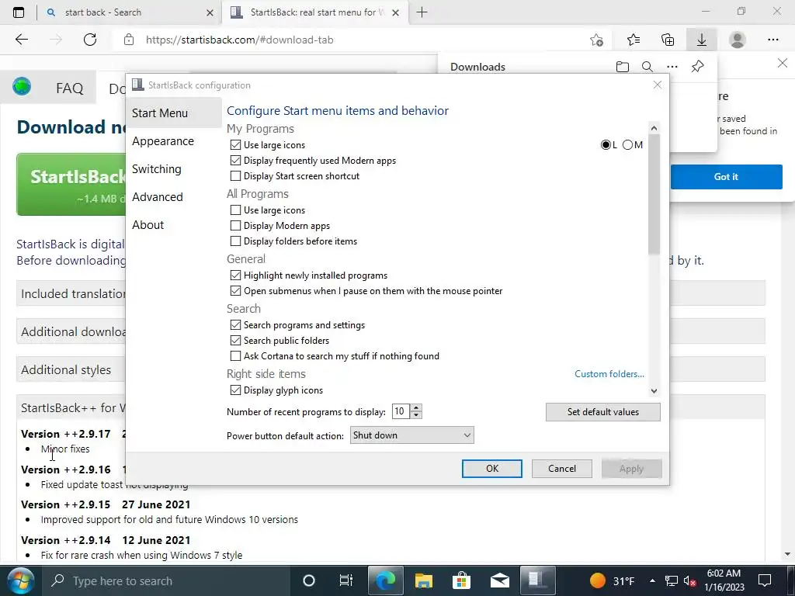Open the Switching settings tab
The width and height of the screenshot is (795, 596).
tap(157, 169)
